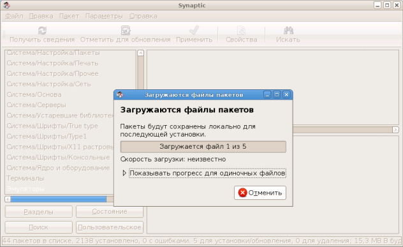Click the Отметить для обновления toolbar icon
The height and width of the screenshot is (247, 403).
pyautogui.click(x=126, y=31)
